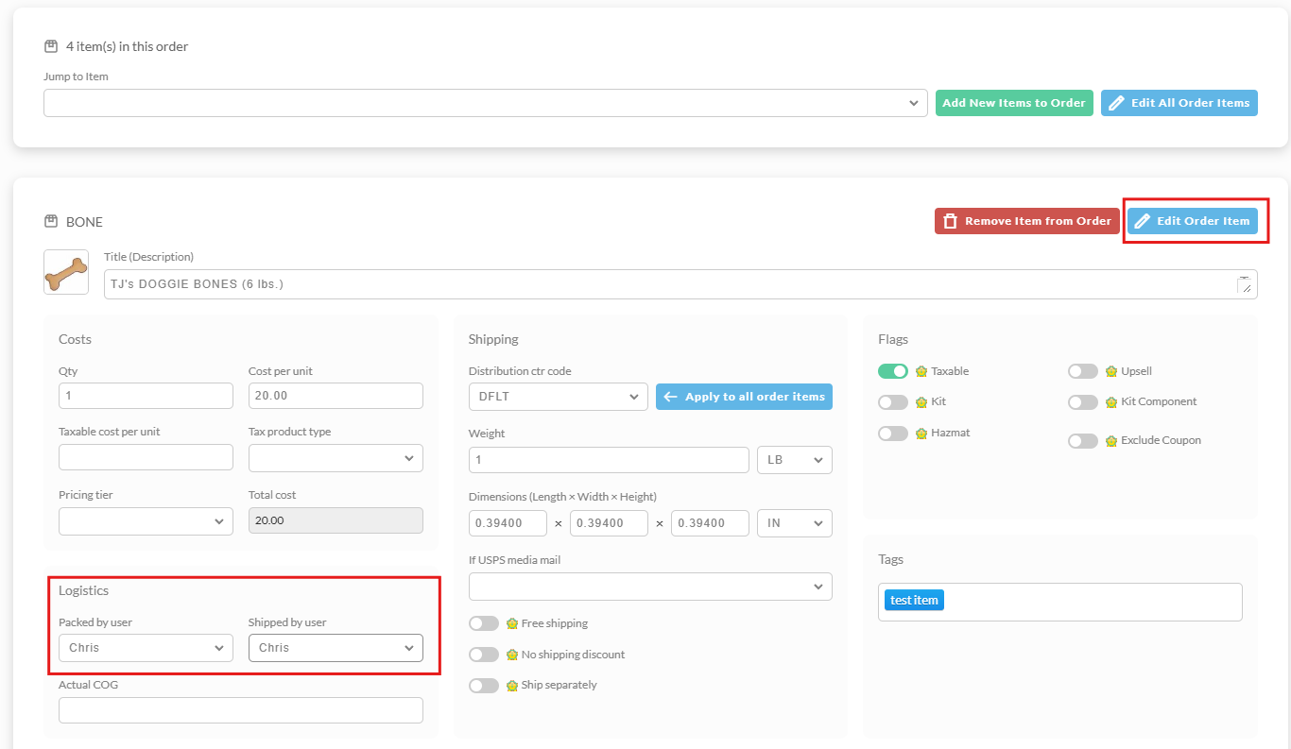Open the Distribution ctr code dropdown
Screen dimensions: 1291x749
click(558, 397)
